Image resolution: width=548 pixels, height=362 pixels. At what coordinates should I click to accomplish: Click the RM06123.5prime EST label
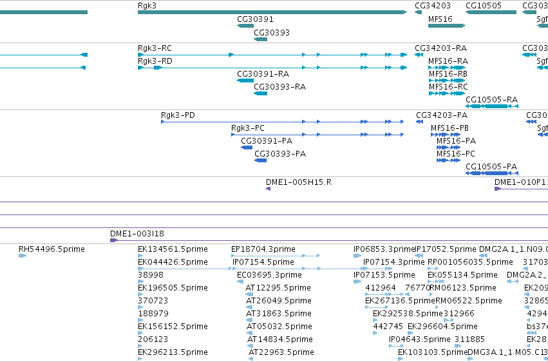pos(463,289)
